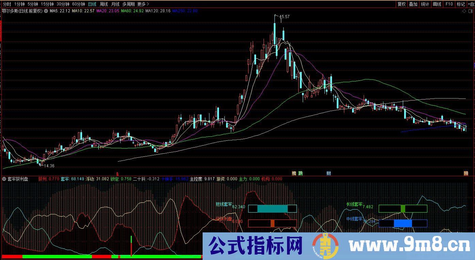This screenshot has height=260, width=475.
Task: Select the 60分钟 period tab
Action: click(79, 4)
